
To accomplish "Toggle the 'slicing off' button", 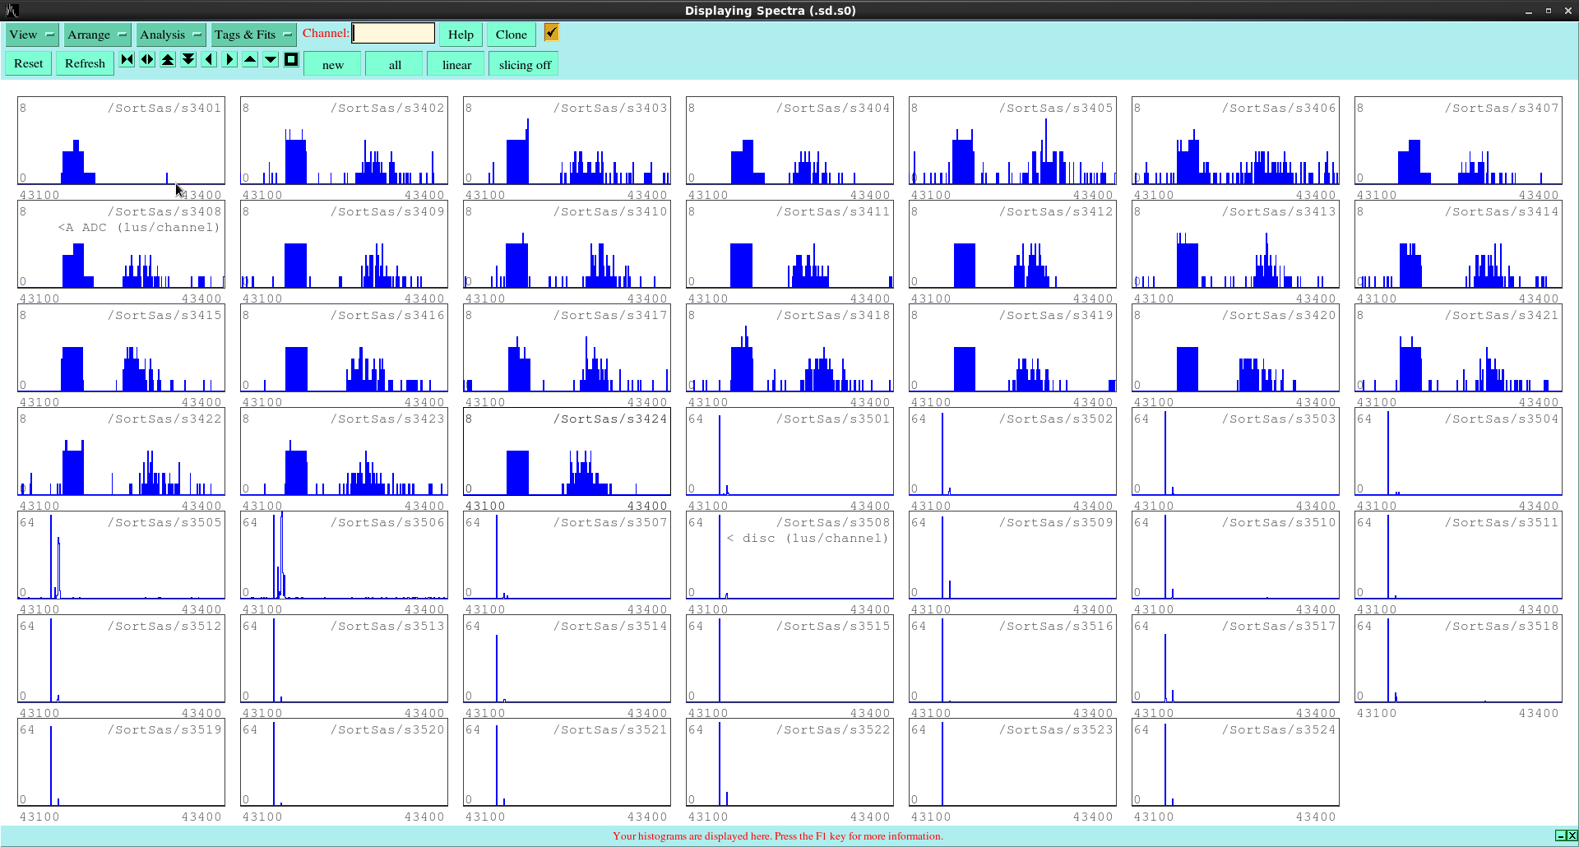I will (x=525, y=64).
